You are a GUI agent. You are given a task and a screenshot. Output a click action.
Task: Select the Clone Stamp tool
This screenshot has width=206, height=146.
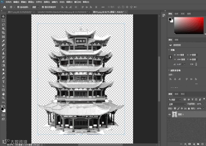pos(3,53)
